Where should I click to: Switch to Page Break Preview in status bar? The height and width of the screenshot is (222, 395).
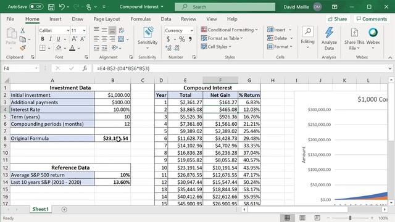[317, 218]
